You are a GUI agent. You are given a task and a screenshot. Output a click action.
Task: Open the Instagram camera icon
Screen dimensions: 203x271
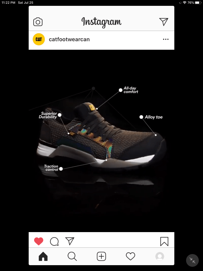[38, 22]
